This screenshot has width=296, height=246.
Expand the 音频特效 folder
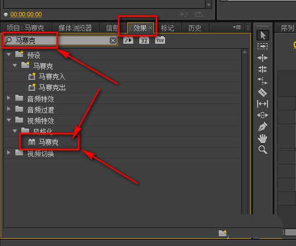[x=8, y=98]
